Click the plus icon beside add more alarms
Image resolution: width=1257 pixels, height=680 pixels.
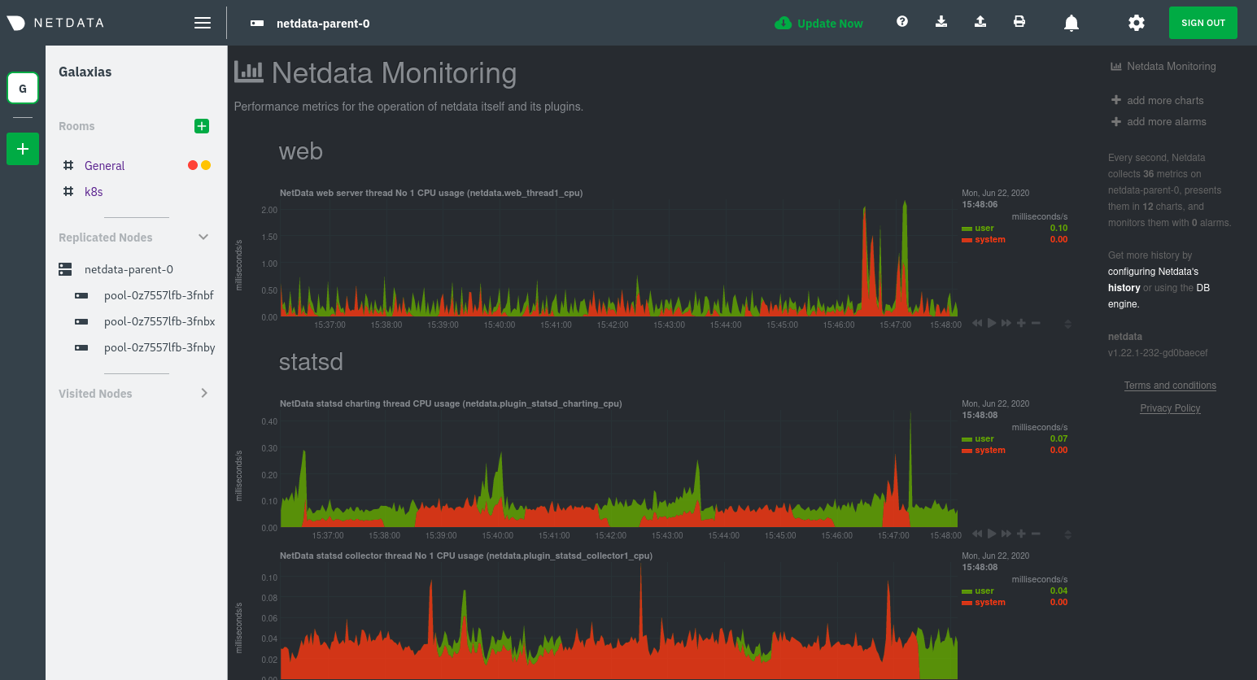1116,121
